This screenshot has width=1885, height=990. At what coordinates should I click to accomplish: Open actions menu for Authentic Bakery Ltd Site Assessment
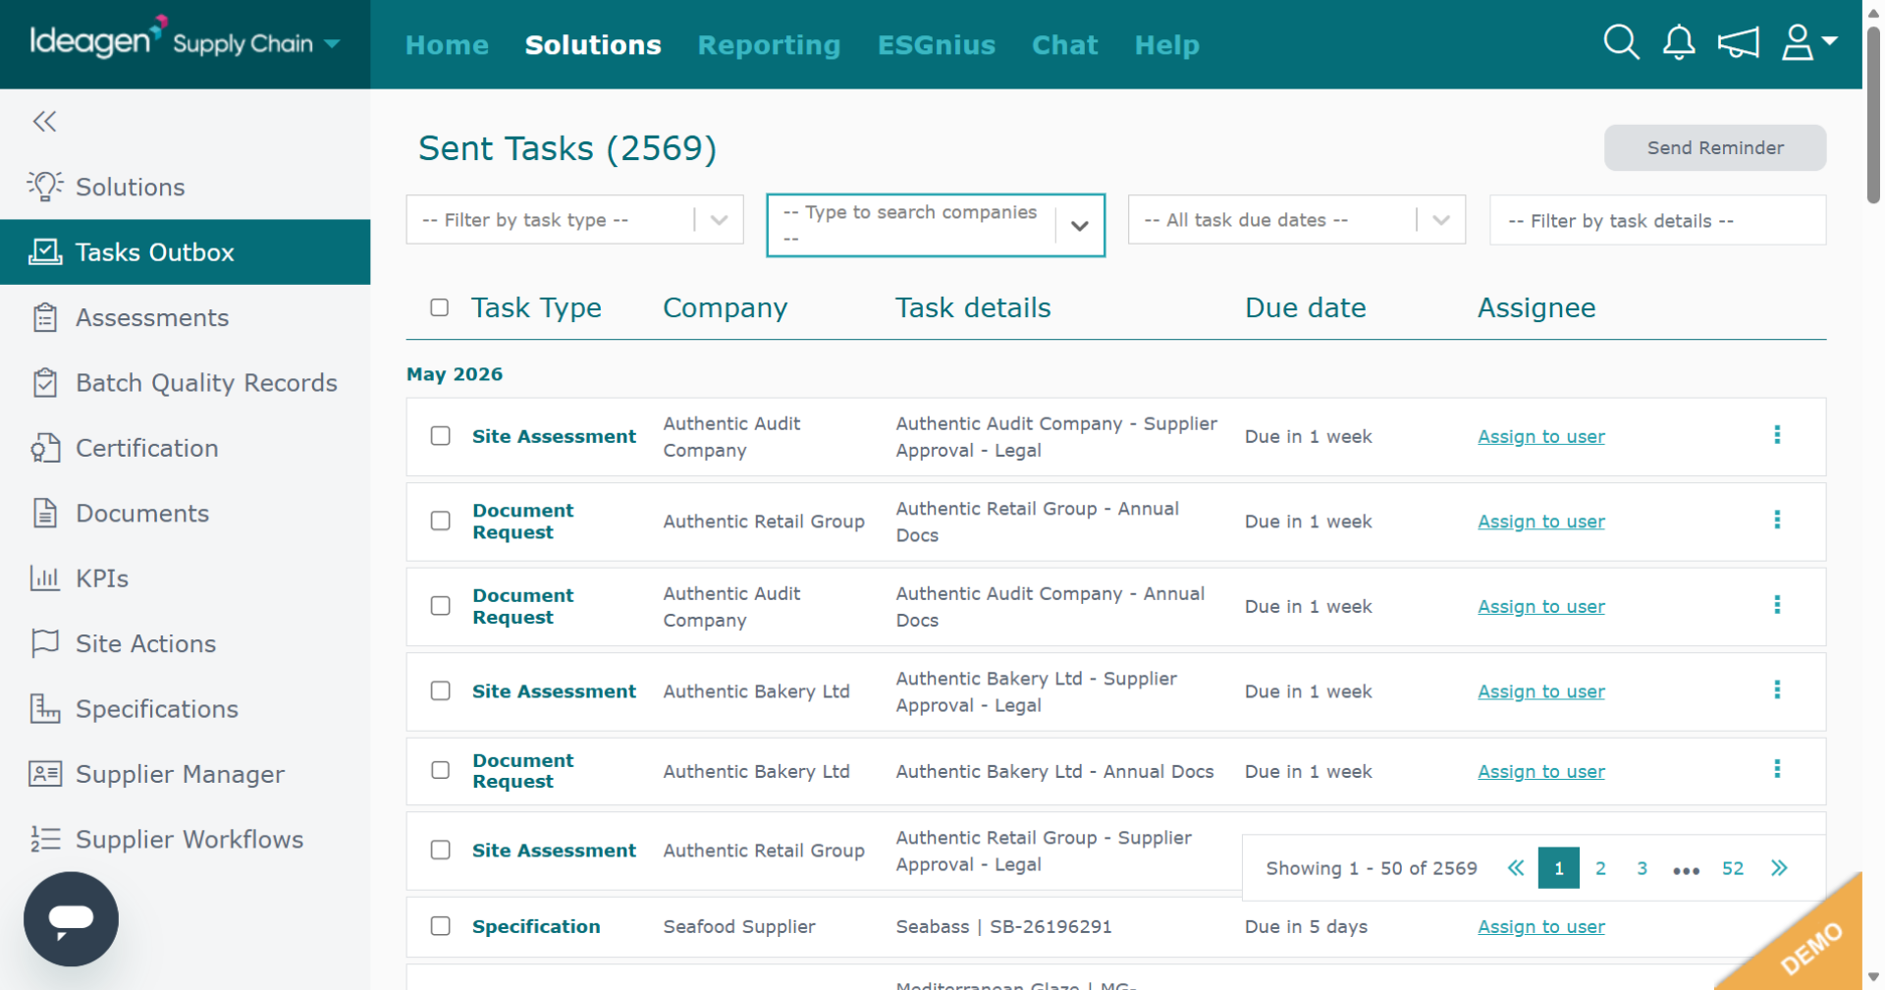click(1777, 689)
